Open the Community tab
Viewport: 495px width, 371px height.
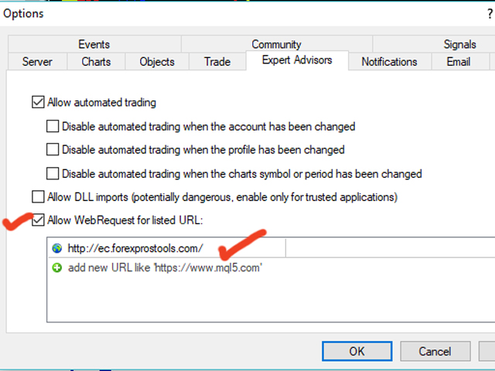point(277,44)
